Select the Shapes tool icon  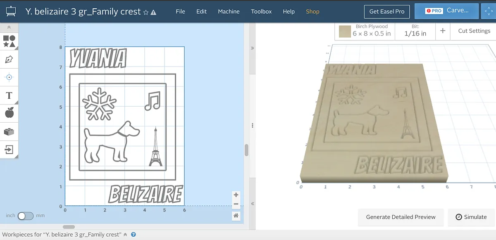click(x=9, y=41)
